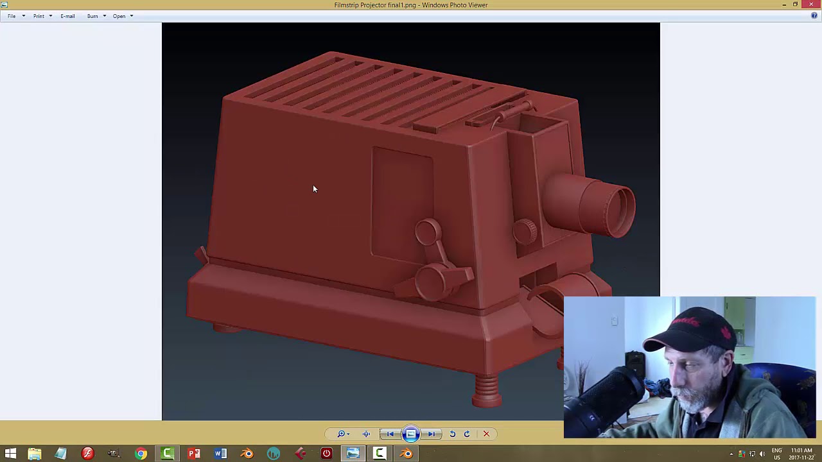Launch GIMP from the taskbar

(114, 454)
